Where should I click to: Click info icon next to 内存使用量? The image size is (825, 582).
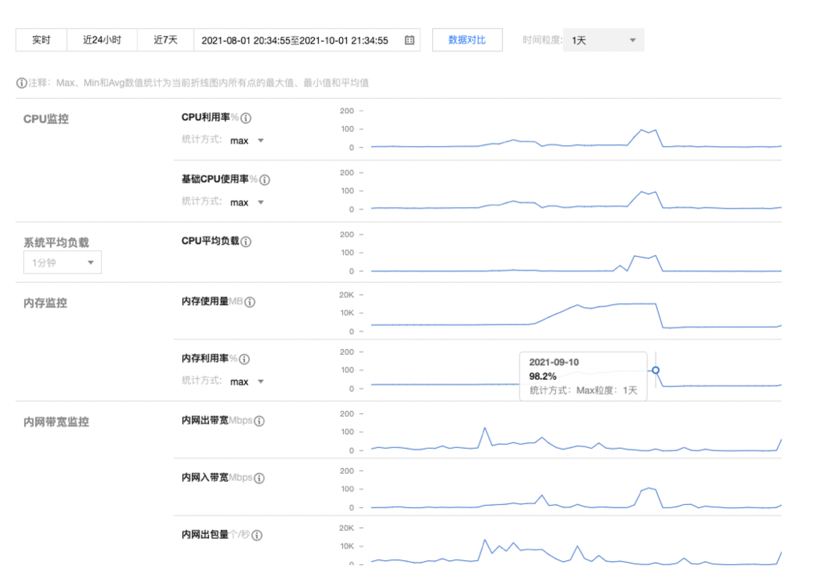(x=250, y=302)
